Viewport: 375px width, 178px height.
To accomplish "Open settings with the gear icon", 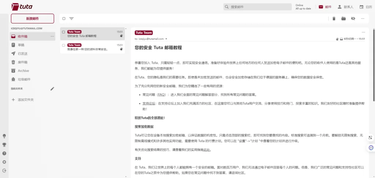I will (4, 162).
